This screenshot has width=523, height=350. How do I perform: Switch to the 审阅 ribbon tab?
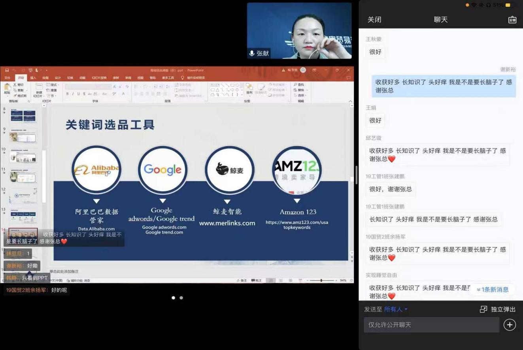[x=128, y=78]
